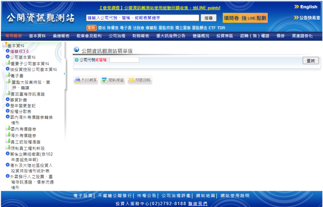Click the 填問卷 抽LINE點數 banner
323x207 pixels.
[245, 18]
